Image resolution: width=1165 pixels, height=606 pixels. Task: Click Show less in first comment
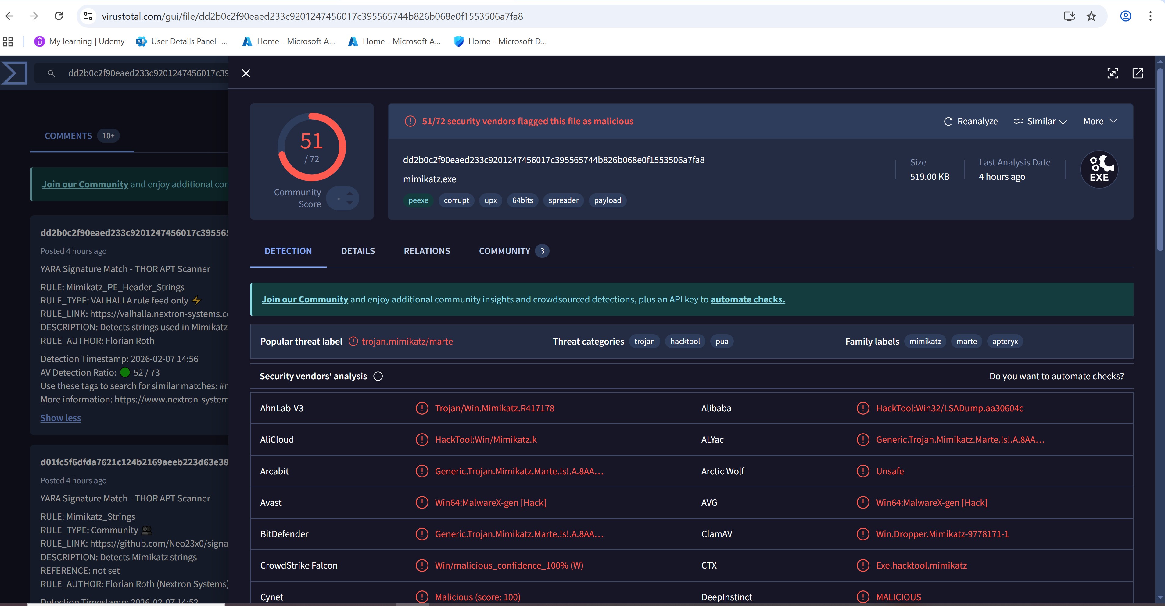pos(61,418)
